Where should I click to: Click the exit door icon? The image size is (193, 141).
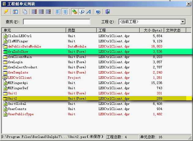tap(108, 12)
